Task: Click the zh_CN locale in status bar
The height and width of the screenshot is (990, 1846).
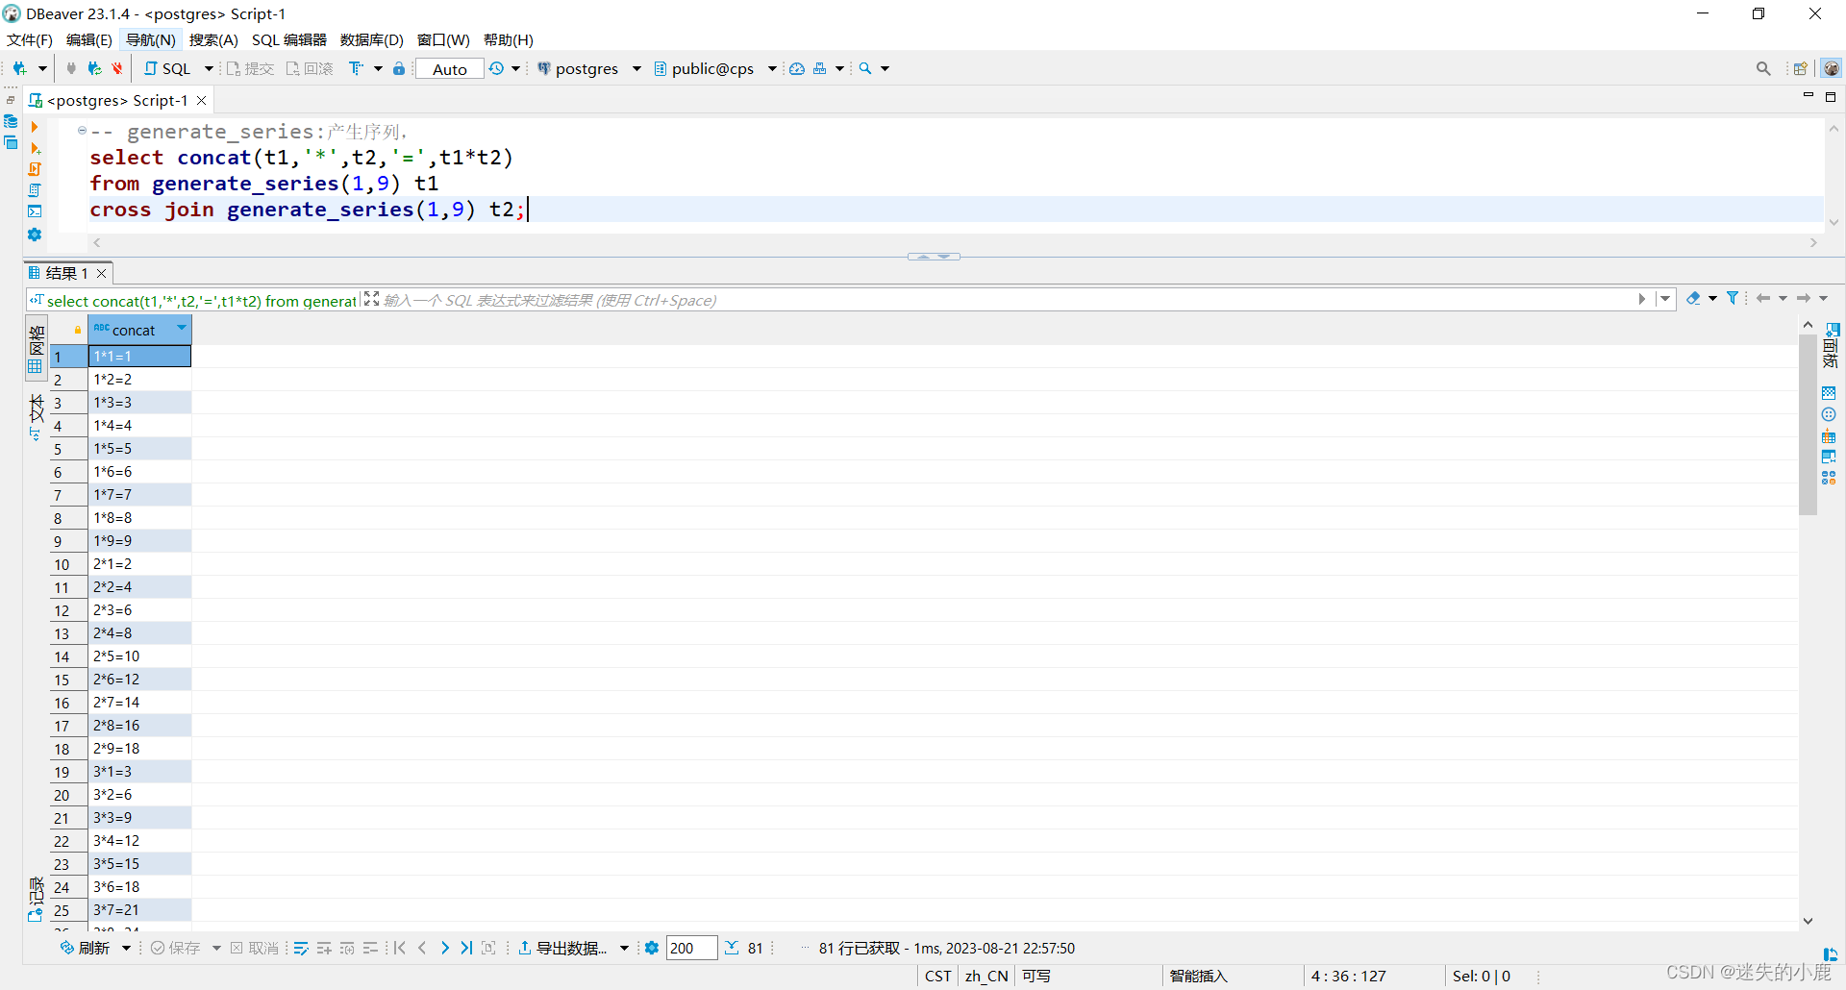Action: 986,976
